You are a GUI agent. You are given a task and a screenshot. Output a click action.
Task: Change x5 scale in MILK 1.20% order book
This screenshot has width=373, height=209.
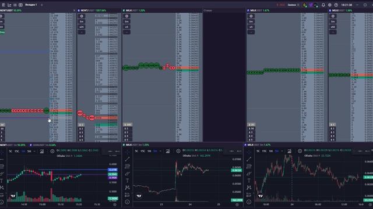(127, 27)
